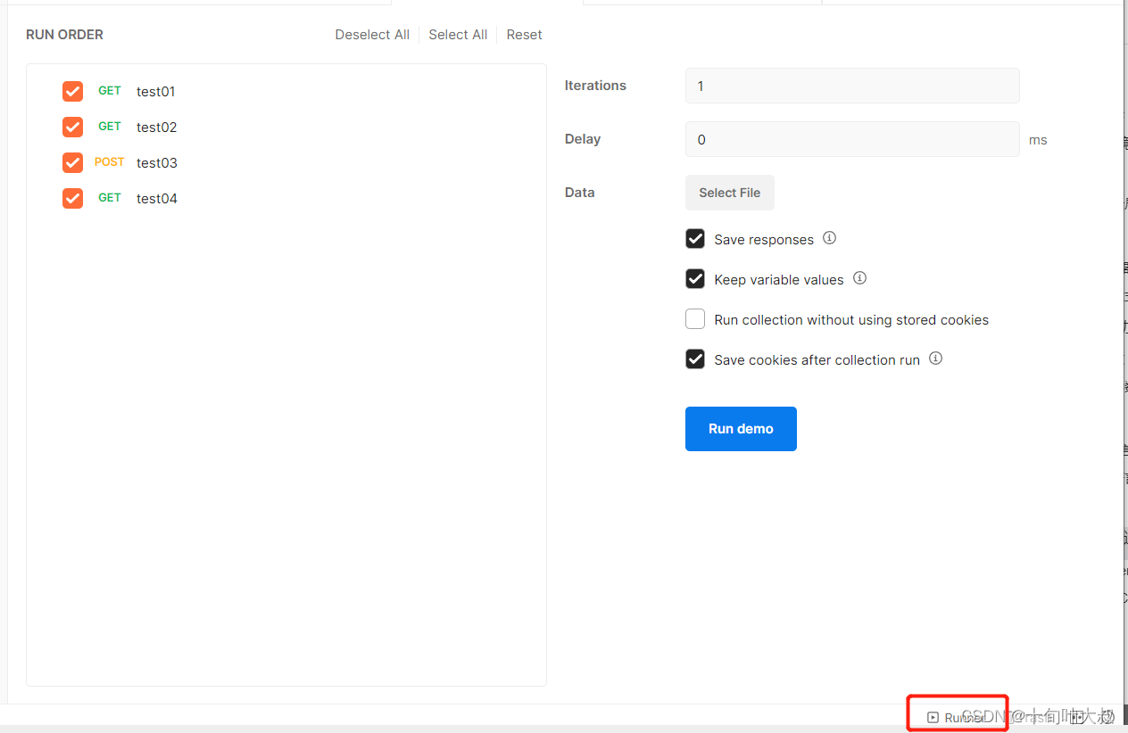Click Deselect All in run order
Viewport: 1128px width, 733px height.
tap(372, 35)
